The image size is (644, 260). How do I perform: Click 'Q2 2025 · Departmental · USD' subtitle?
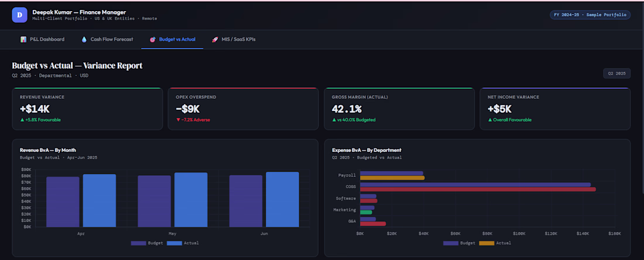pos(50,75)
